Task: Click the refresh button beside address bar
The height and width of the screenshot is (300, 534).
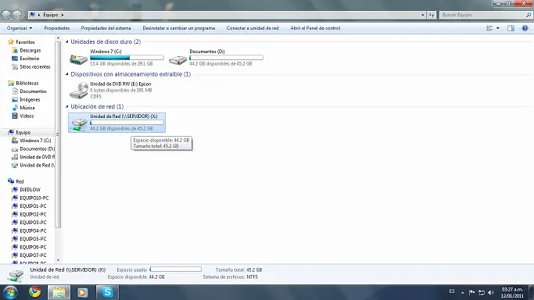Action: click(432, 15)
